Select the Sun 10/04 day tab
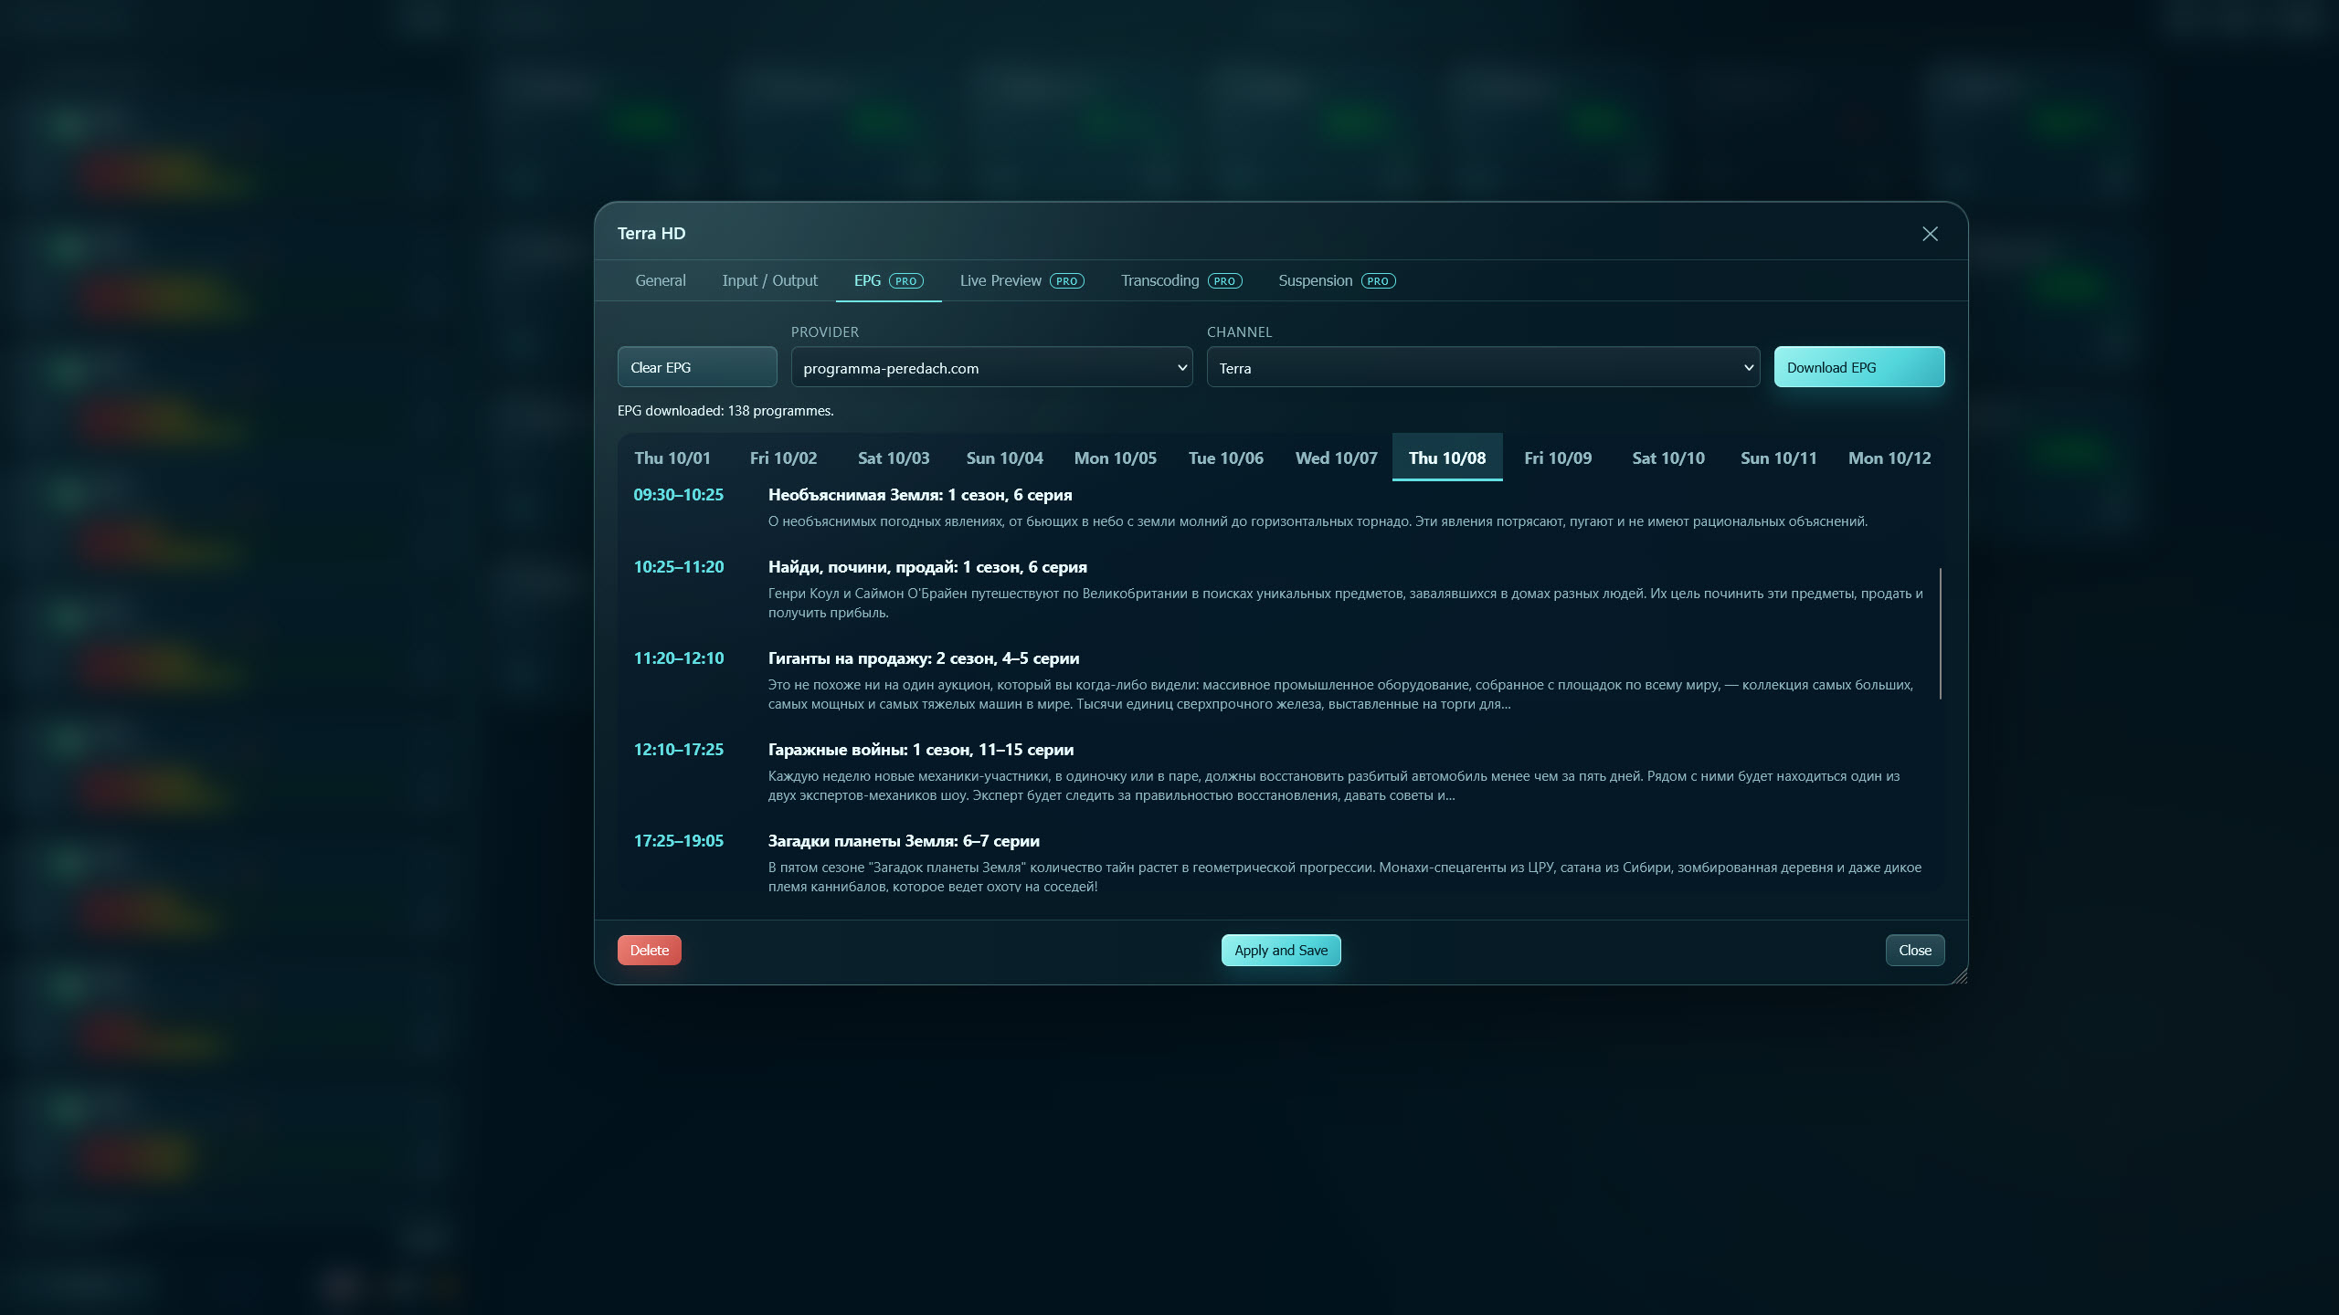Viewport: 2339px width, 1315px height. (x=1004, y=458)
